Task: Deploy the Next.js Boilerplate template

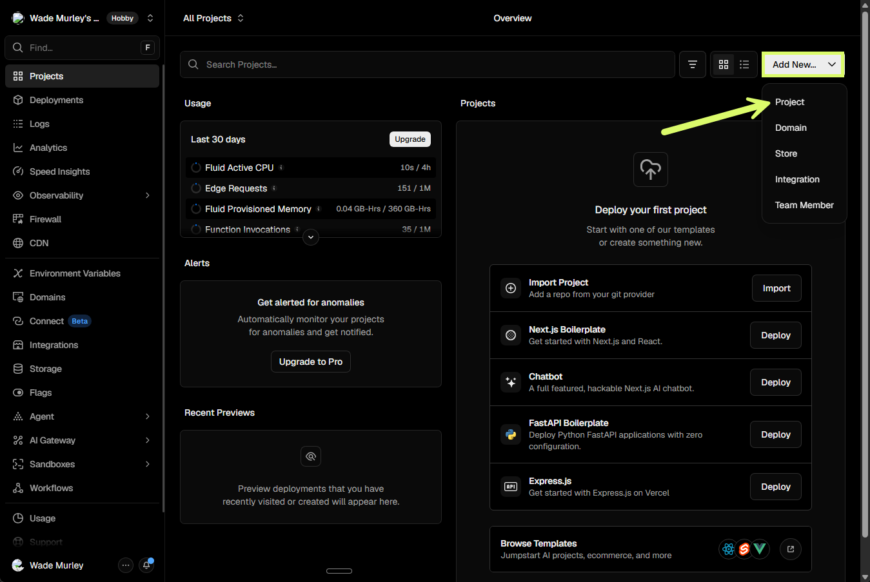Action: pos(776,335)
